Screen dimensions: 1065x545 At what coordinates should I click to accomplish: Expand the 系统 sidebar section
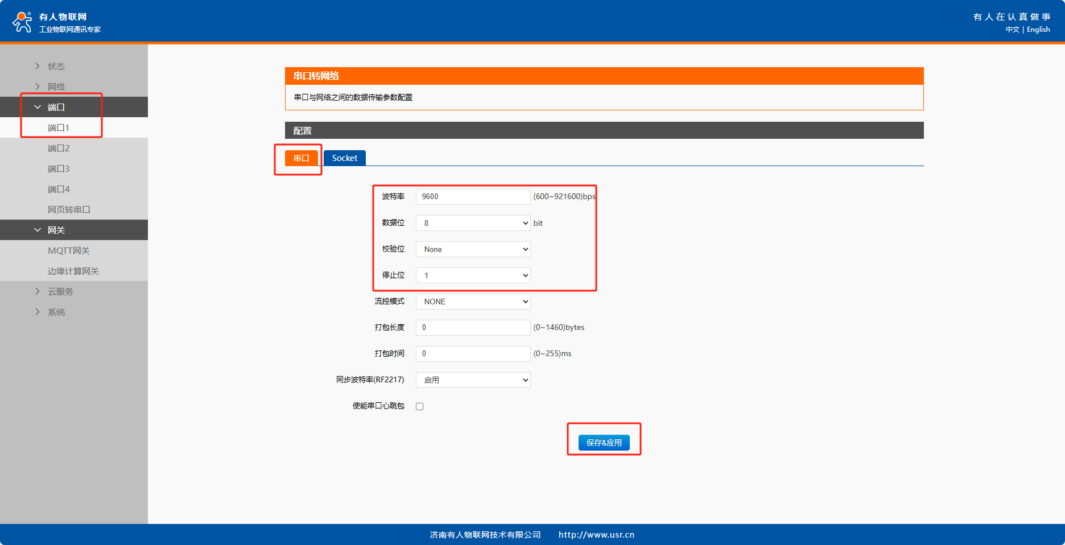56,312
